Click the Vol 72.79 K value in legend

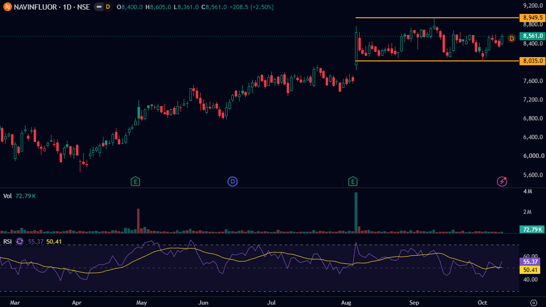pyautogui.click(x=26, y=196)
